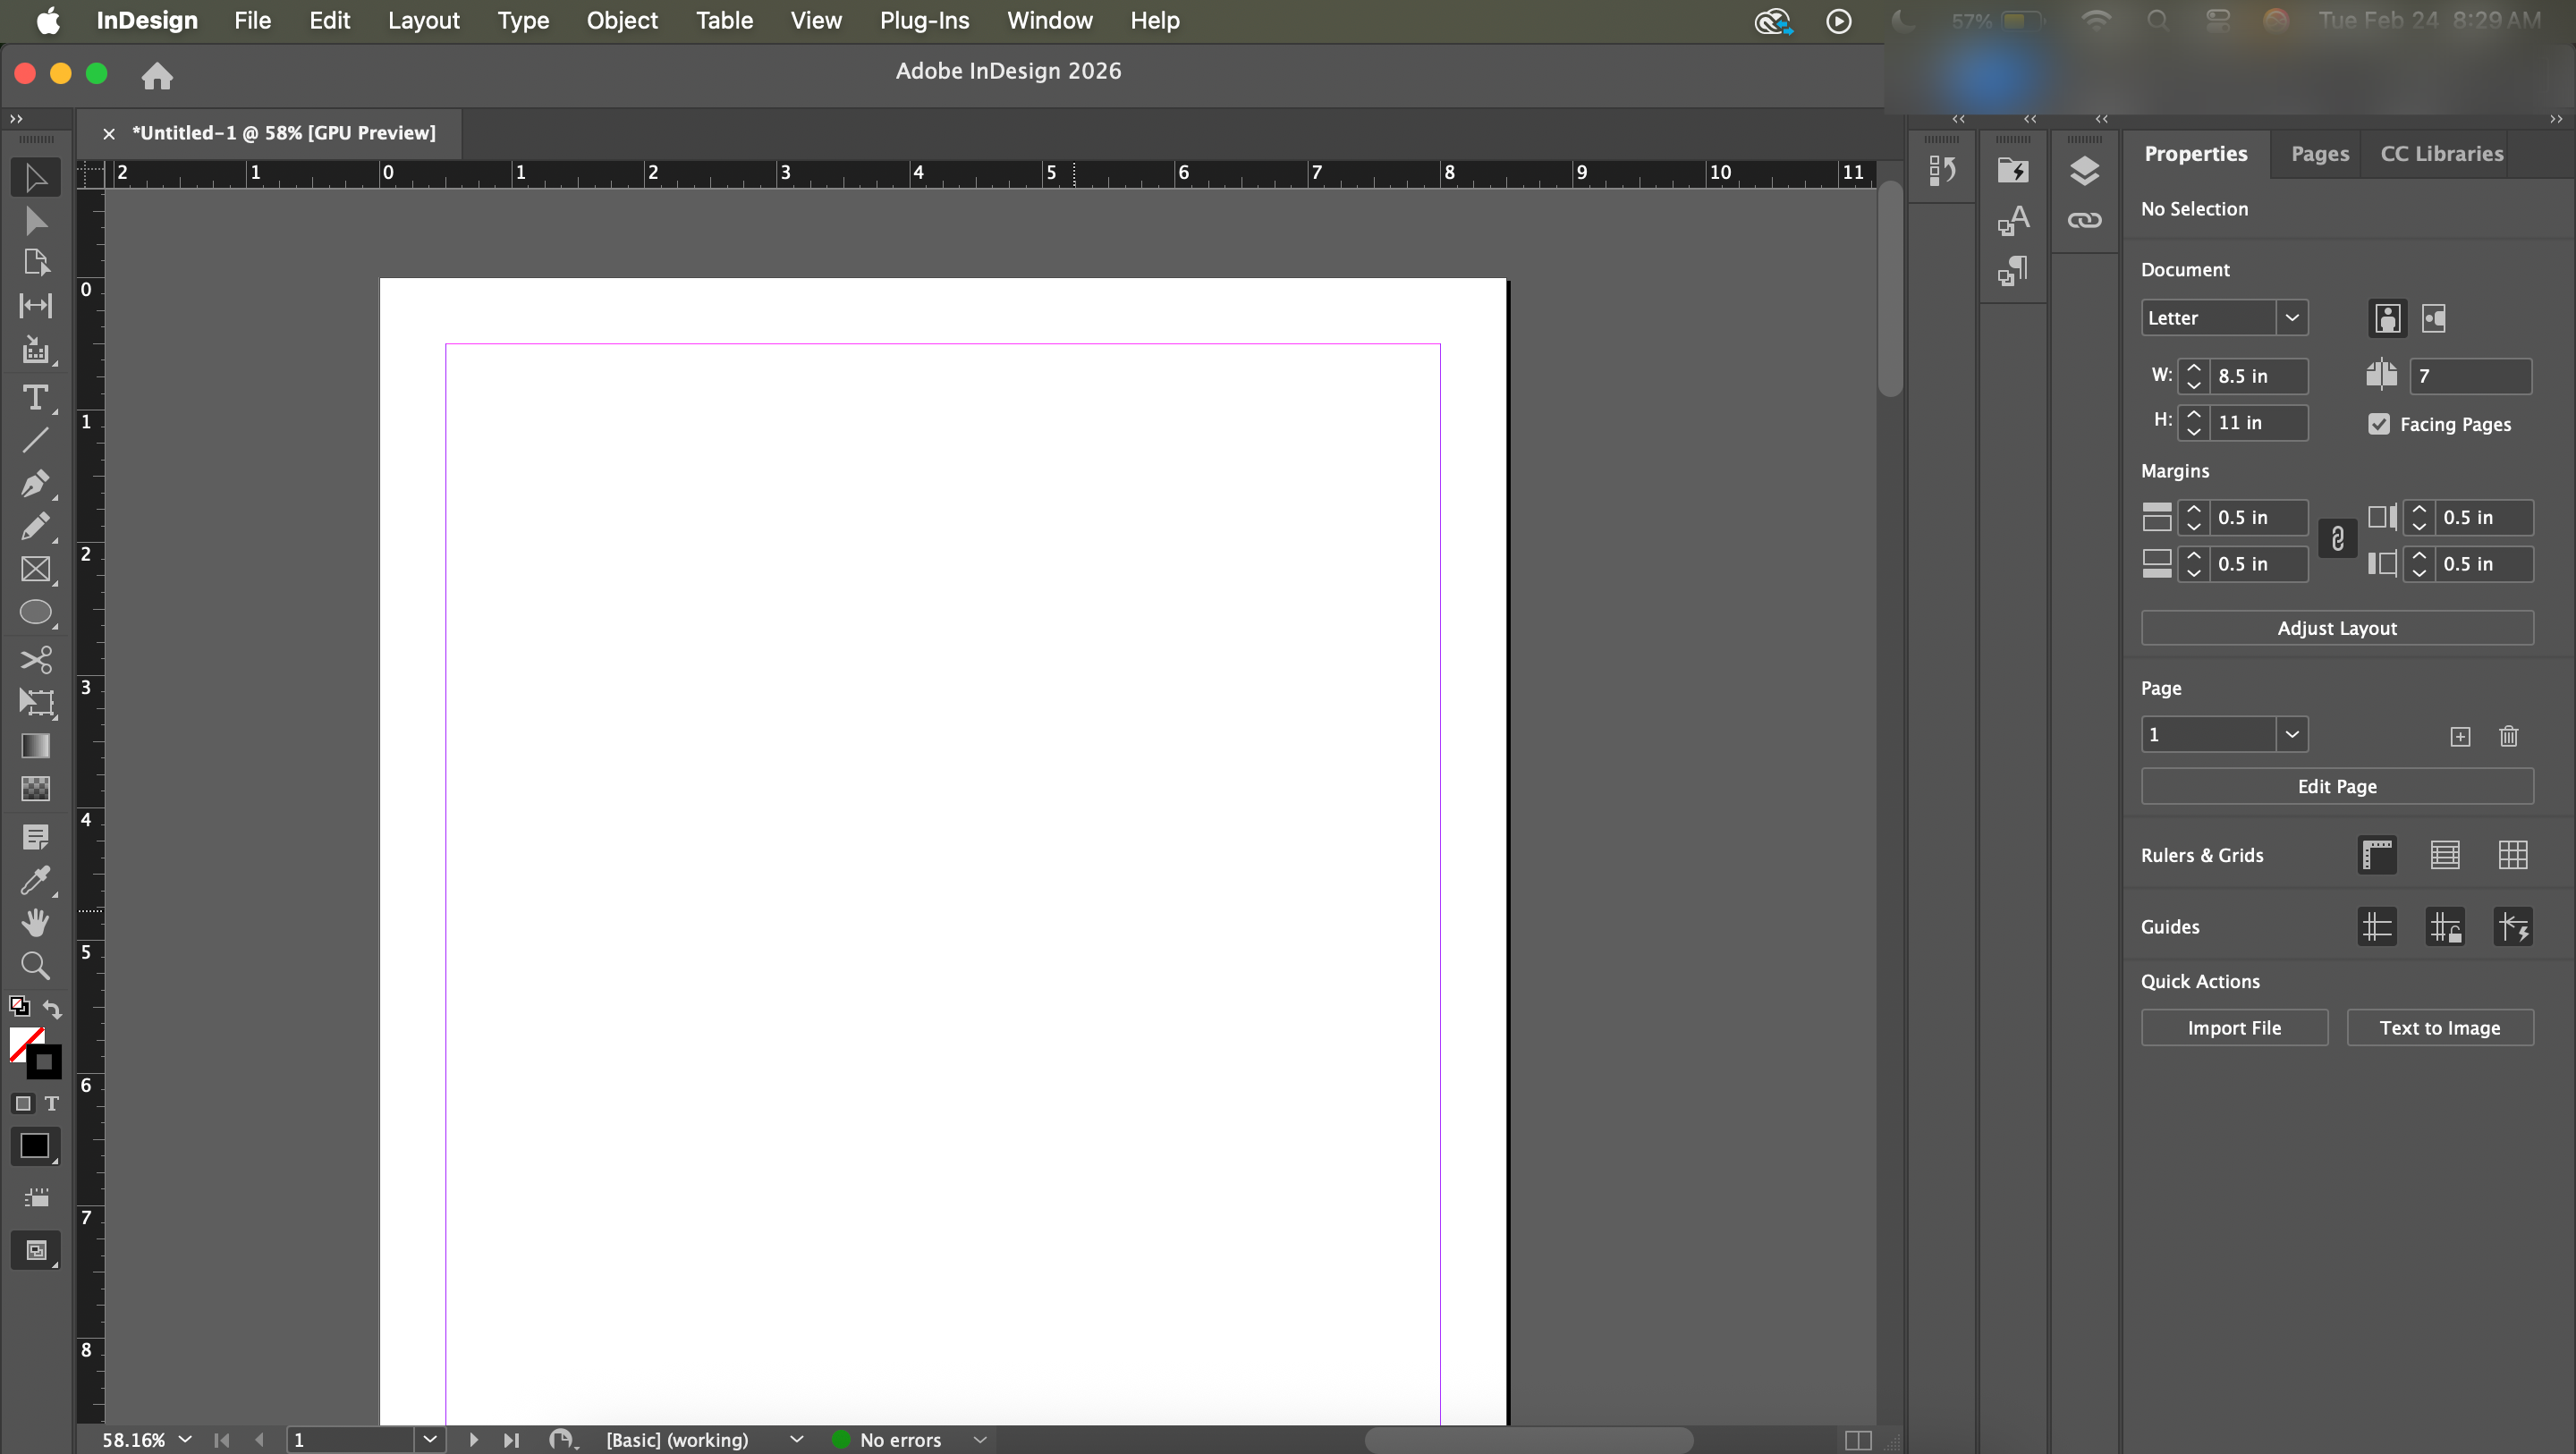
Task: Open the Object menu
Action: [x=621, y=20]
